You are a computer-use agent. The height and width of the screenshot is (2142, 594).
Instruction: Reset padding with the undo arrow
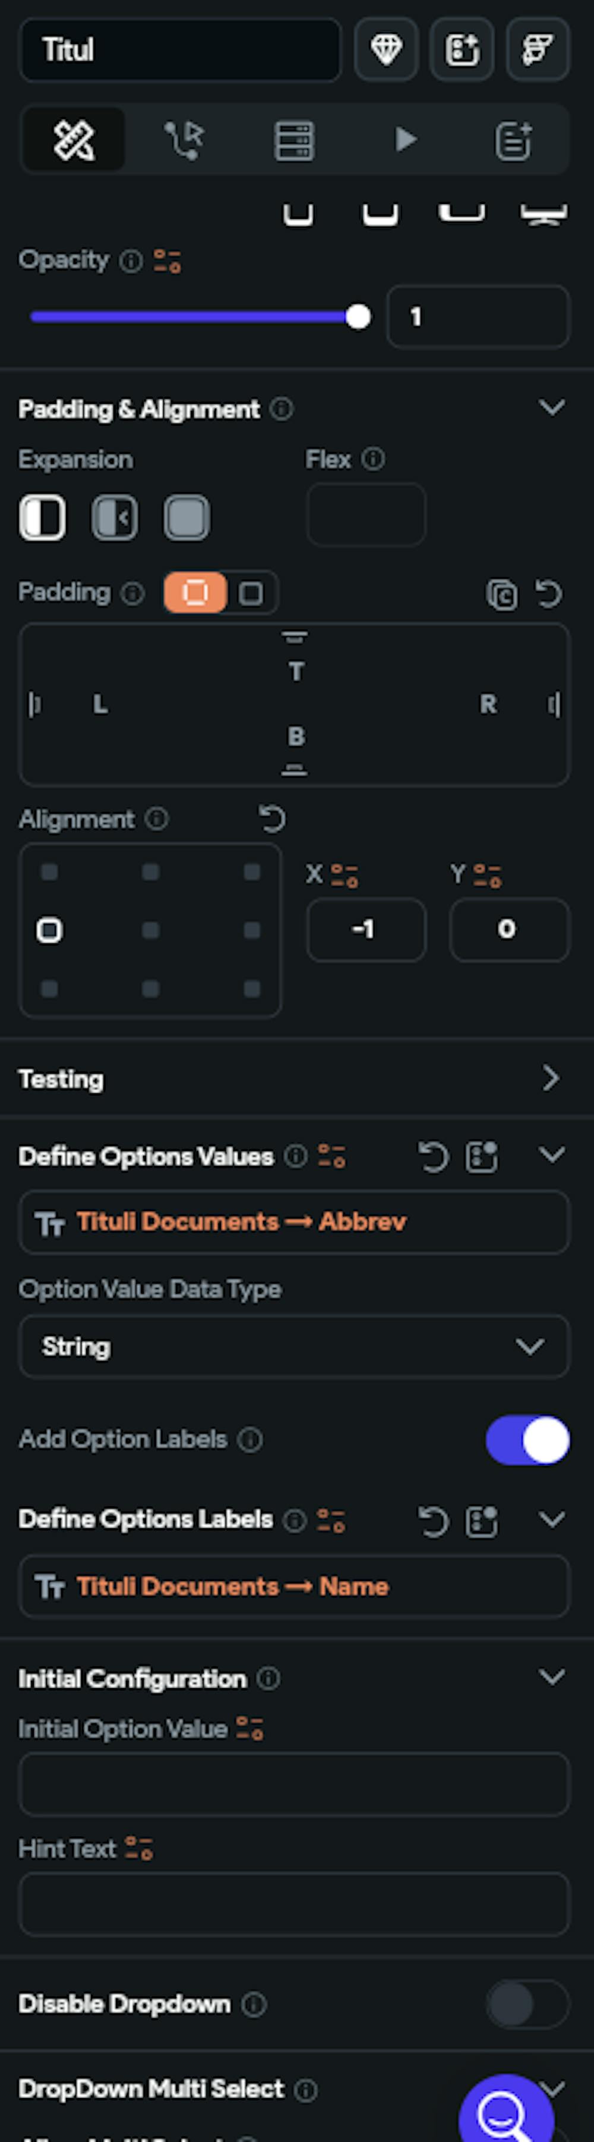tap(549, 594)
